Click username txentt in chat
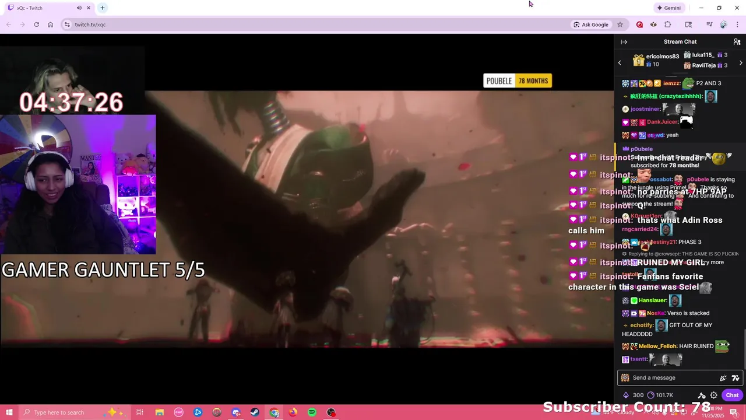Viewport: 746px width, 420px height. click(639, 359)
